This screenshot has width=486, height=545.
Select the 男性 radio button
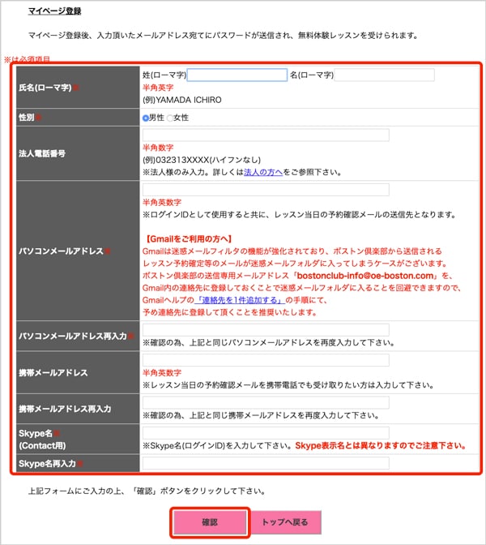(x=146, y=118)
